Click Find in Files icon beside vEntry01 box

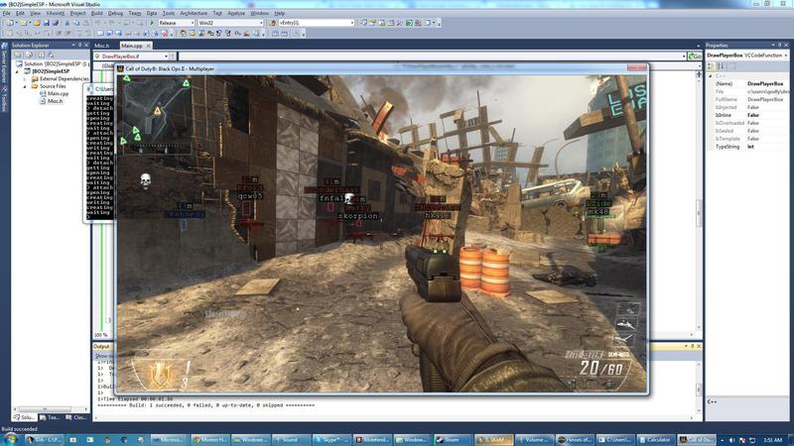pyautogui.click(x=272, y=23)
